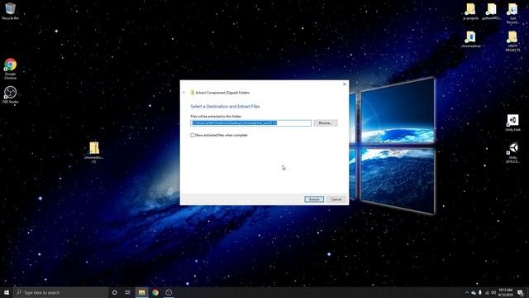This screenshot has width=529, height=298.
Task: Select the Recycle Bin desktop icon
Action: point(10,11)
